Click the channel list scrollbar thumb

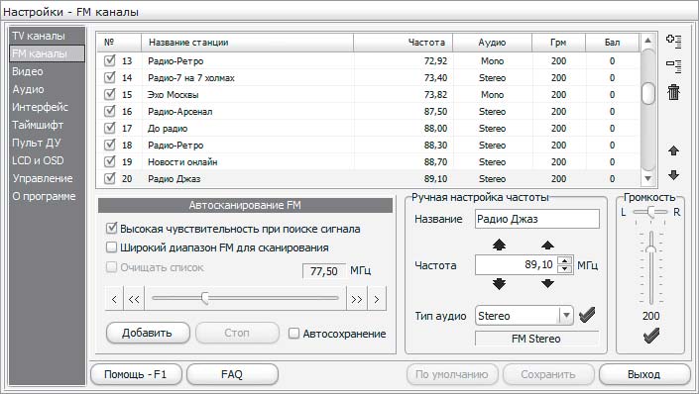tap(647, 93)
